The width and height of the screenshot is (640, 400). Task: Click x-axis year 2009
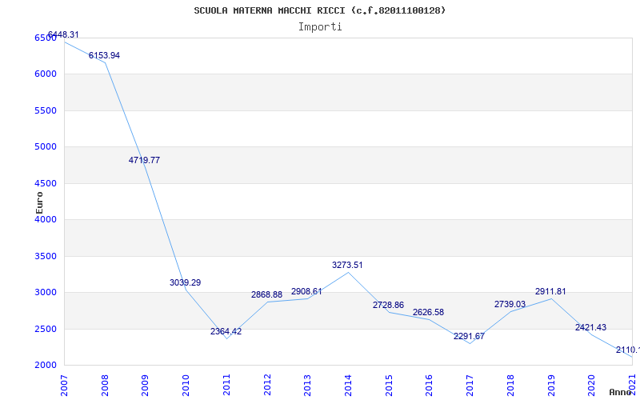146,385
